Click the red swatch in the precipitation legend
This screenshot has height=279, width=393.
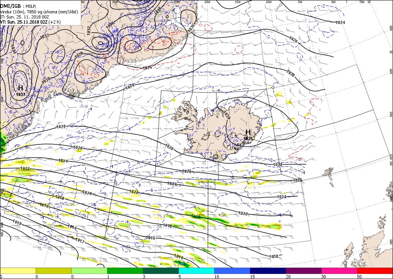pyautogui.click(x=375, y=271)
